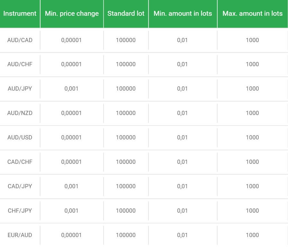This screenshot has width=288, height=247.
Task: Click the Min. price change column header
Action: click(72, 13)
